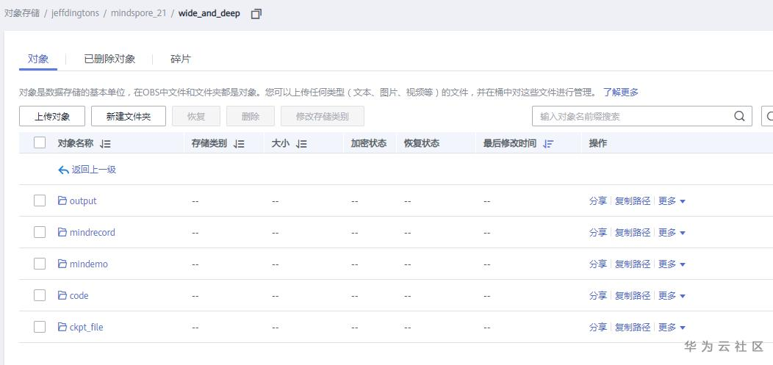The height and width of the screenshot is (365, 773).
Task: Check the box for the code folder
Action: point(40,295)
